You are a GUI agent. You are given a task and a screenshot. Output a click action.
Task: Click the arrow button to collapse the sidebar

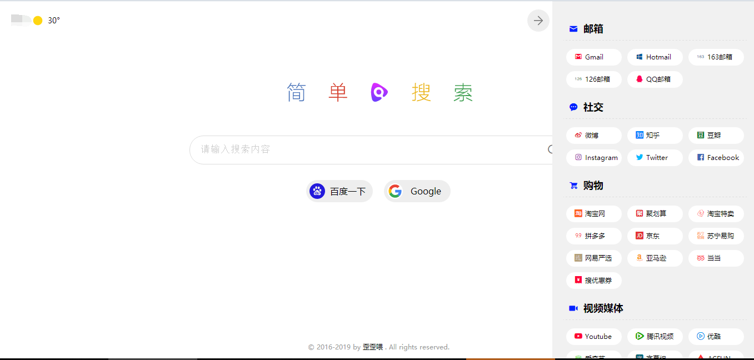538,21
